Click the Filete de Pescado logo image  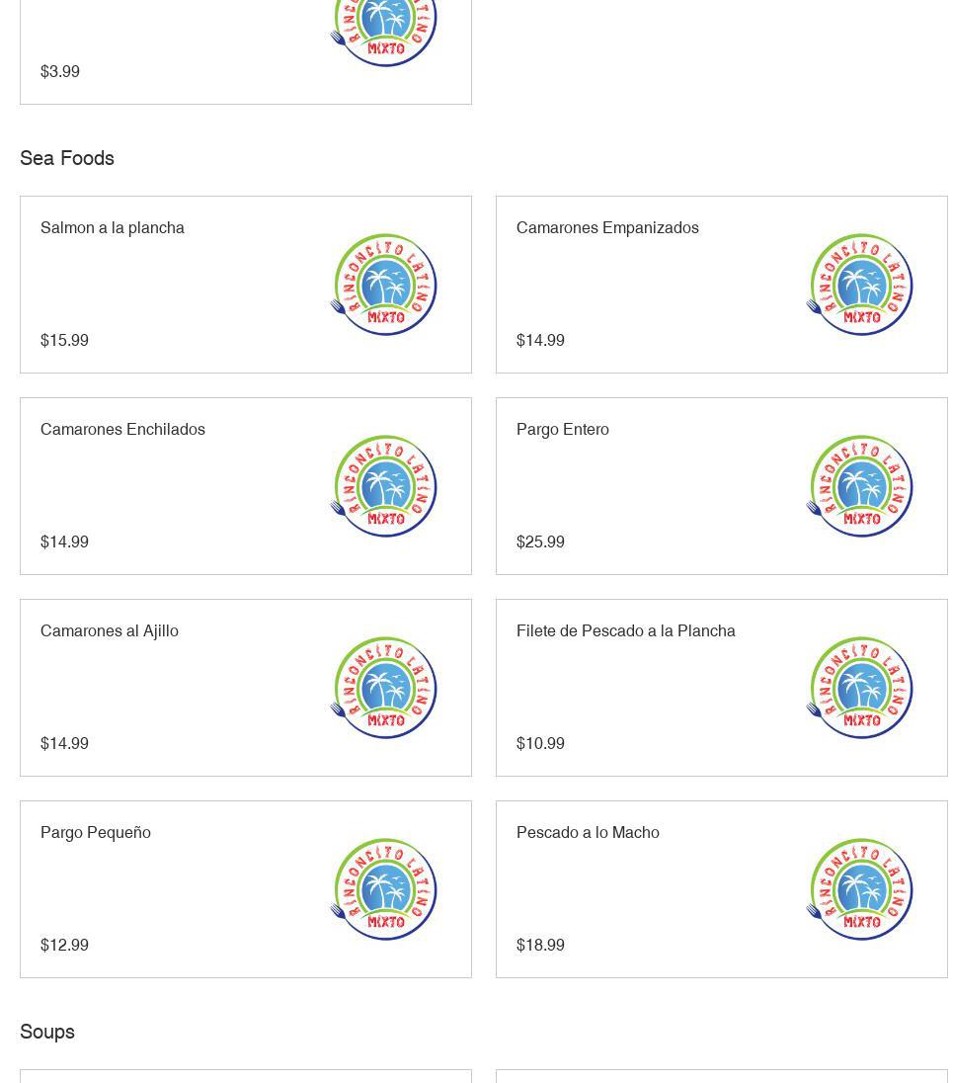[859, 688]
